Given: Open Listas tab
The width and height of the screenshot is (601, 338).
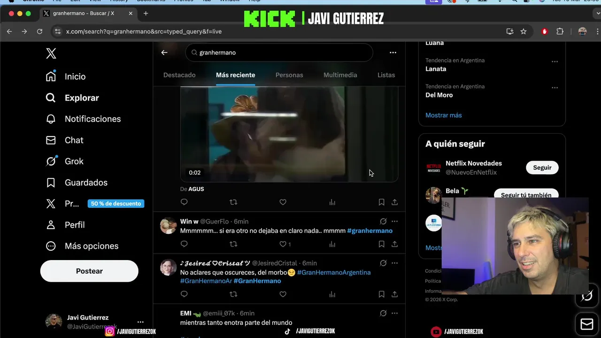Looking at the screenshot, I should [386, 75].
